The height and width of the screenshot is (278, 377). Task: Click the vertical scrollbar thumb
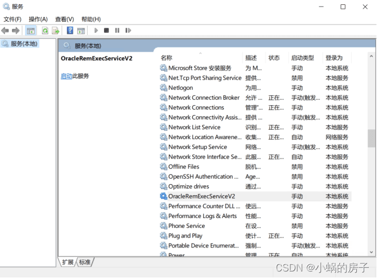pyautogui.click(x=371, y=138)
